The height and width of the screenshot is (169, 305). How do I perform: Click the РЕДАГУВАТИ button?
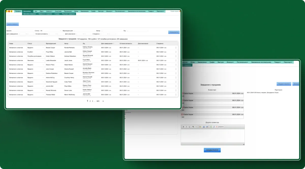click(284, 84)
